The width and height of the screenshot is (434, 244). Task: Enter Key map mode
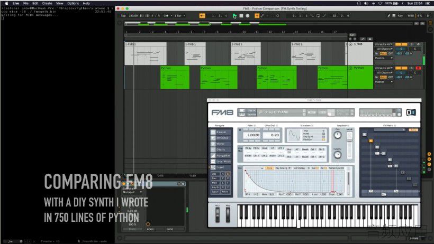tap(400, 16)
